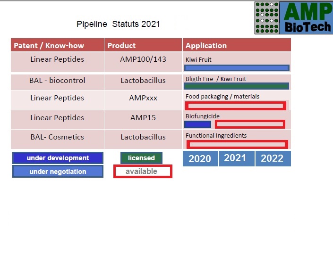Click 'Lactobacillus' in the BAL - biocontrol row
Viewport: 333px width, 255px height.
[x=143, y=80]
